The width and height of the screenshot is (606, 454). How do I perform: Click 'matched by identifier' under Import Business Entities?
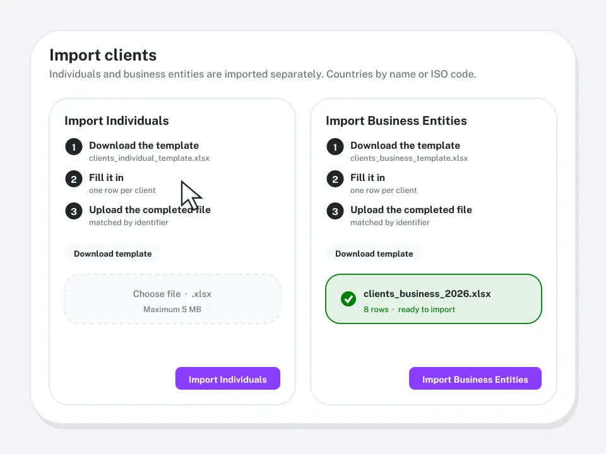(x=390, y=223)
